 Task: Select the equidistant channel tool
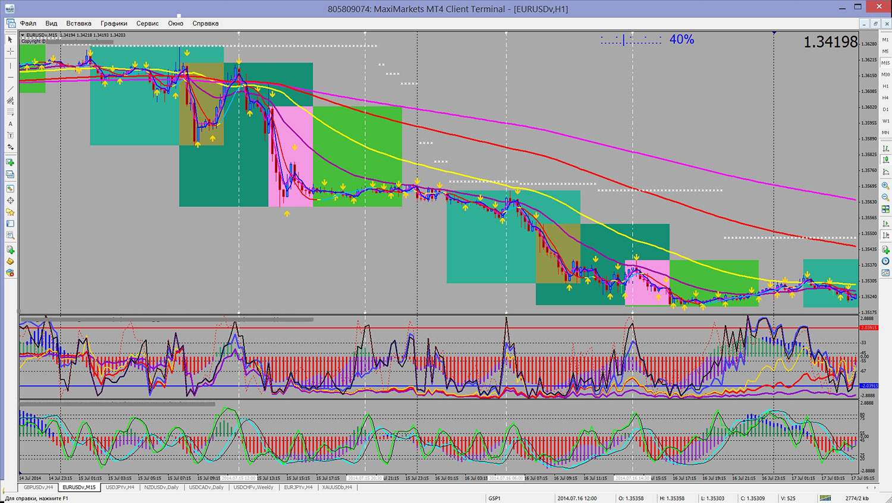(x=10, y=101)
